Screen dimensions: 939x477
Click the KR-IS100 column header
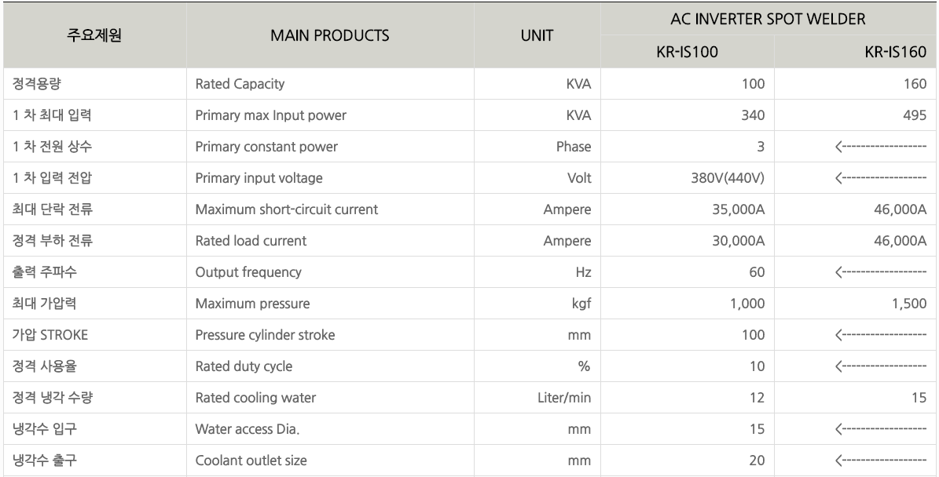click(x=687, y=52)
